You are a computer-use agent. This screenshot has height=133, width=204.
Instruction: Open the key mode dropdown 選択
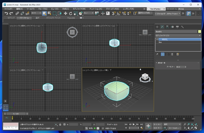click(x=172, y=124)
